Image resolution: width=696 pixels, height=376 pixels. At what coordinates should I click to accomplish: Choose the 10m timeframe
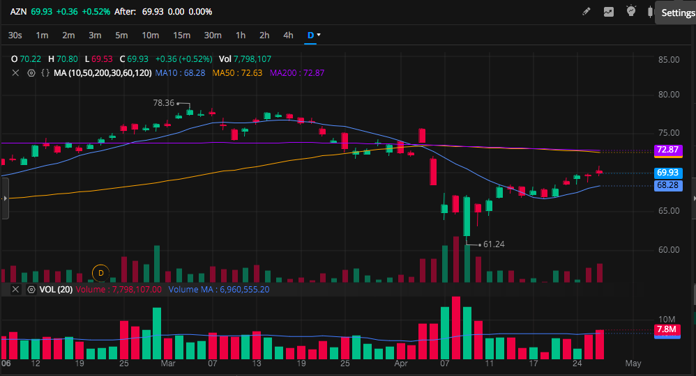(151, 35)
